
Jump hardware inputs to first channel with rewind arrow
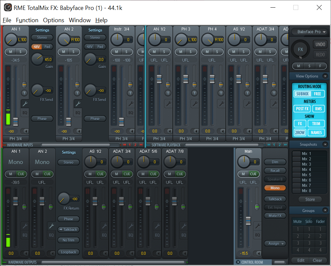(x=124, y=145)
